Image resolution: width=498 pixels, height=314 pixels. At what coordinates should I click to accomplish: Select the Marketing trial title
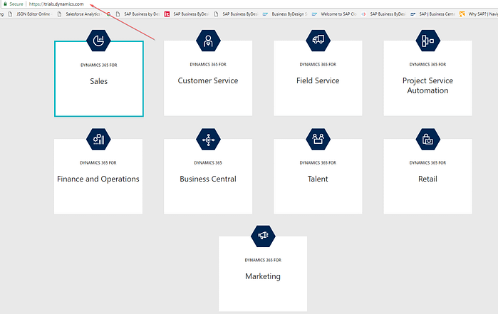click(263, 276)
